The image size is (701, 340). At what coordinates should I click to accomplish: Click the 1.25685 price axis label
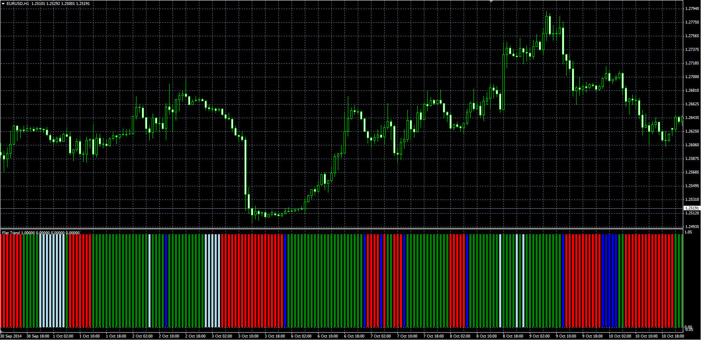point(692,172)
